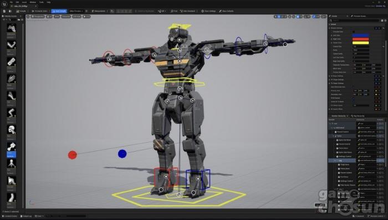388x220 pixels.
Task: Toggle the checkbox below FK & Control
Action: (354, 102)
